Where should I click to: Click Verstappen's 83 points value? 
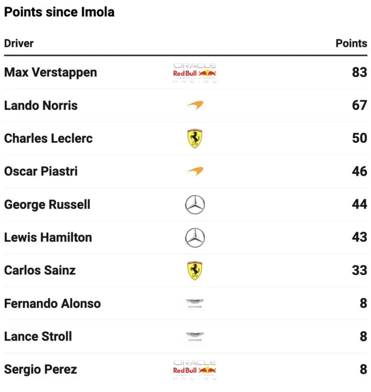tap(359, 73)
